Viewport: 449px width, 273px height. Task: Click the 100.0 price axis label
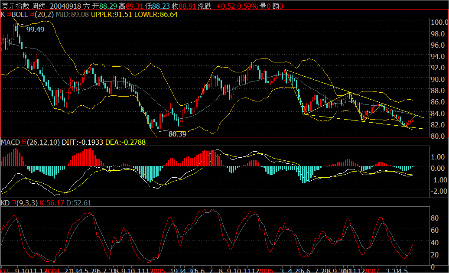point(439,22)
